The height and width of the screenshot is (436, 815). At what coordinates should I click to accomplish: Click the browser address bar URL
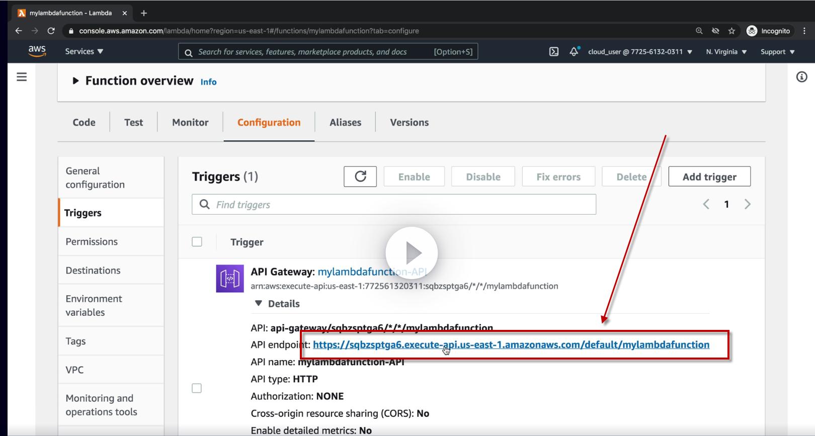click(x=249, y=31)
